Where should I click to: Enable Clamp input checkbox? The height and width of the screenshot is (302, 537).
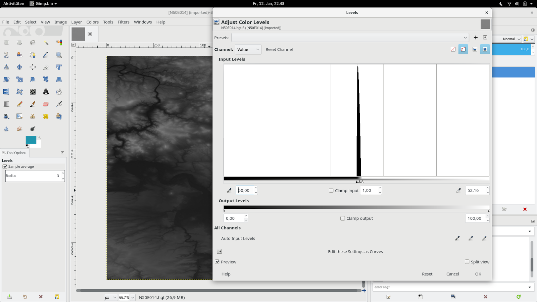pos(331,191)
